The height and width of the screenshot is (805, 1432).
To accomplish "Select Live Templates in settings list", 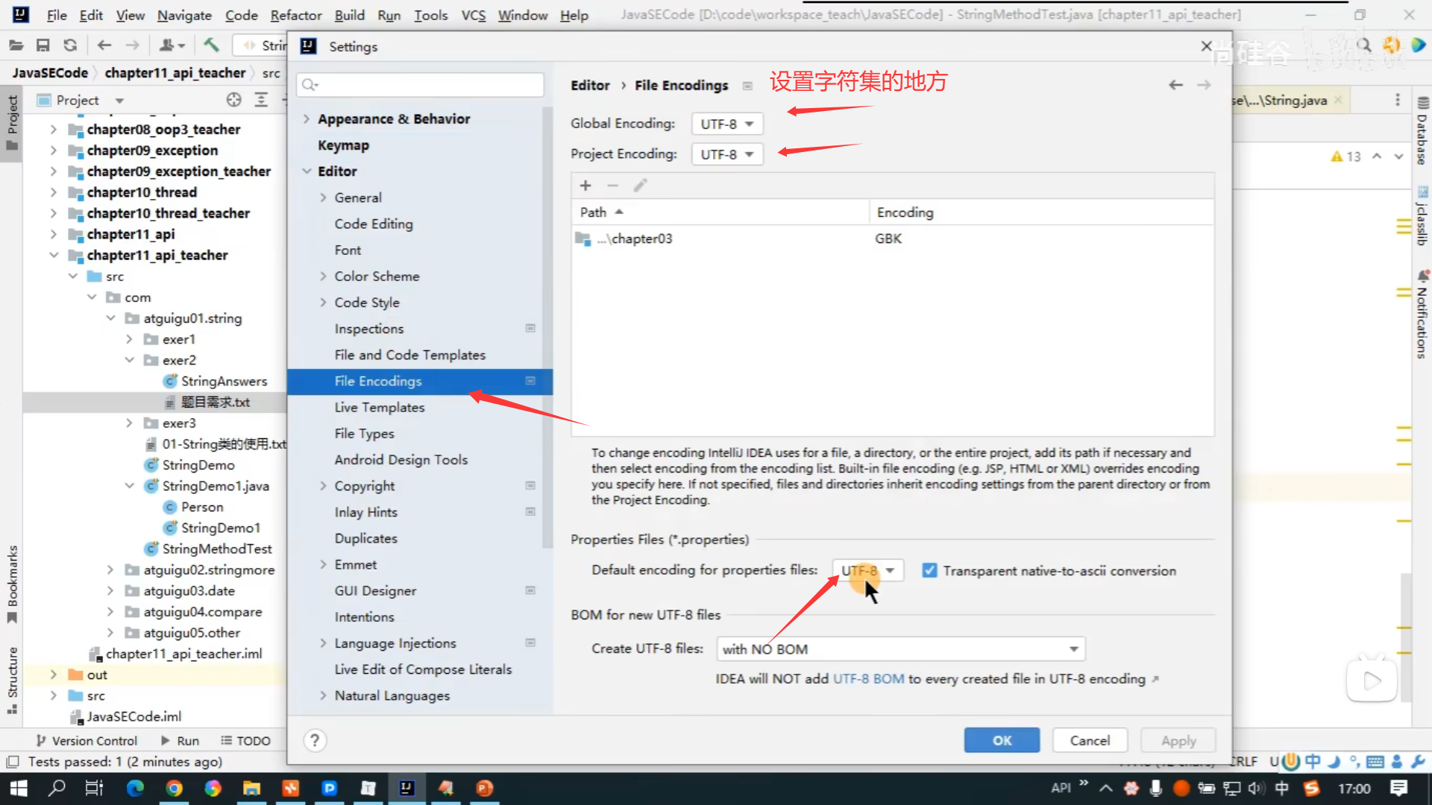I will [x=379, y=407].
